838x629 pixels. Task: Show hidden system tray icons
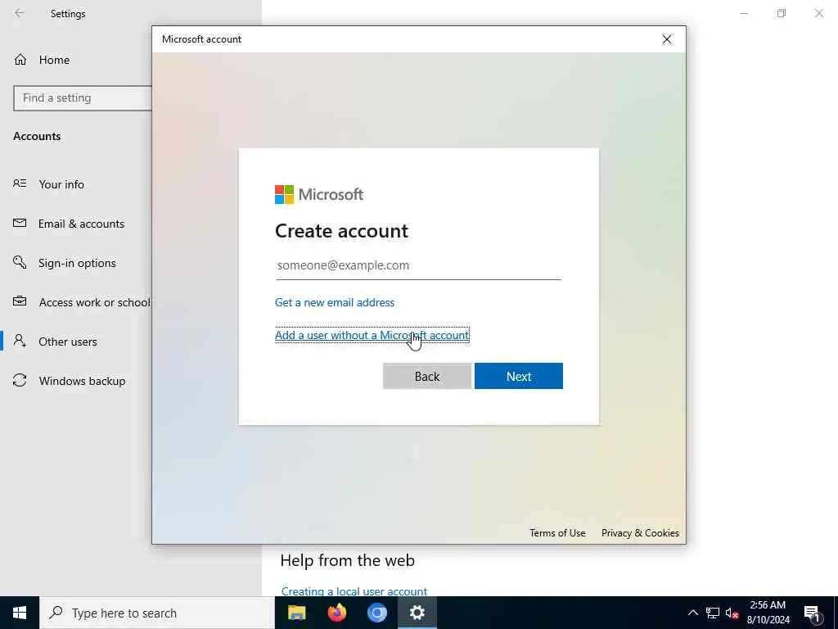pos(692,613)
